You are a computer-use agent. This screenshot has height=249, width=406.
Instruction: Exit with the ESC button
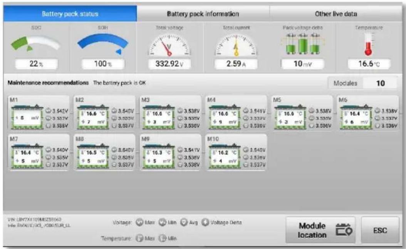click(x=380, y=230)
